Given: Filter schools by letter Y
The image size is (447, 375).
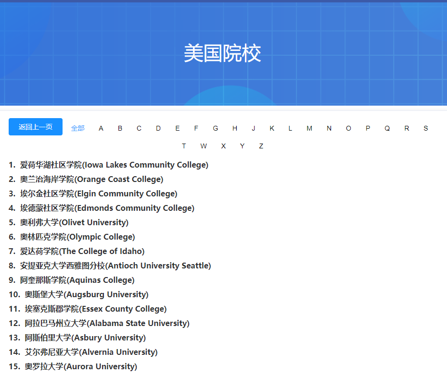Looking at the screenshot, I should click(243, 146).
